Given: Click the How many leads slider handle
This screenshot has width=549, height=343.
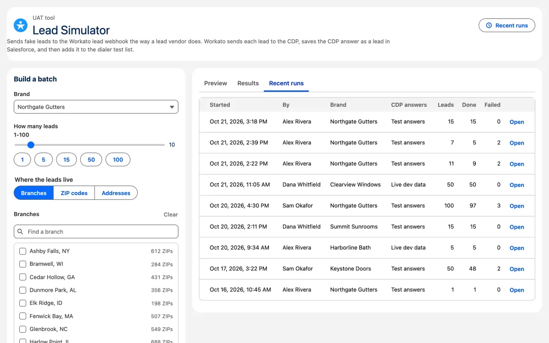Looking at the screenshot, I should (x=31, y=145).
